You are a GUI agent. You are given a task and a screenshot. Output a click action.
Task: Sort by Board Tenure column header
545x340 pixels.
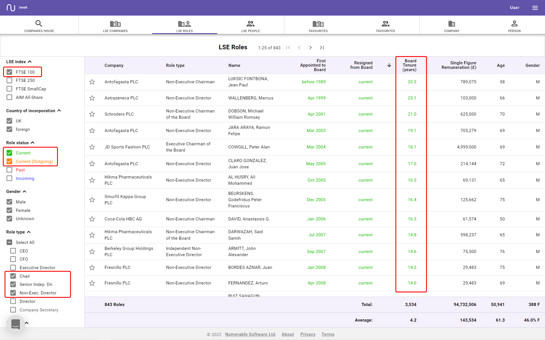tap(410, 65)
